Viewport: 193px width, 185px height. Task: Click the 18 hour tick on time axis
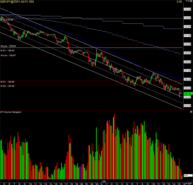coord(71,184)
